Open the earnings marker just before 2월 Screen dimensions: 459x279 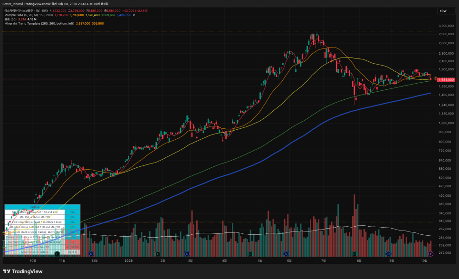click(x=157, y=253)
